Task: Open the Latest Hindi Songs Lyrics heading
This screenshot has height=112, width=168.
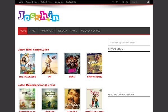Action: 33,50
